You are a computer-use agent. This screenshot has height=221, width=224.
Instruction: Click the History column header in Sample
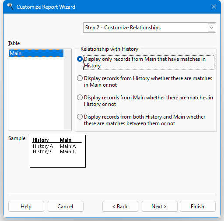tap(41, 140)
